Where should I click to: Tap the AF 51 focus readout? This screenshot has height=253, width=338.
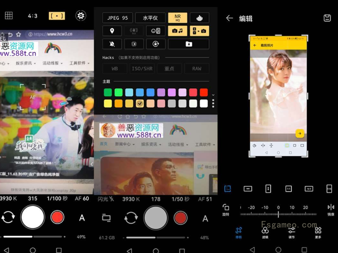click(x=205, y=199)
